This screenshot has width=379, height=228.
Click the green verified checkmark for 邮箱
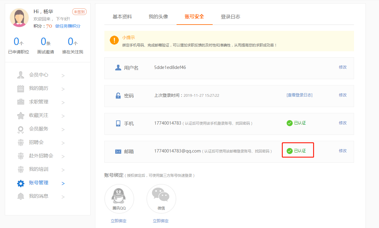click(290, 151)
